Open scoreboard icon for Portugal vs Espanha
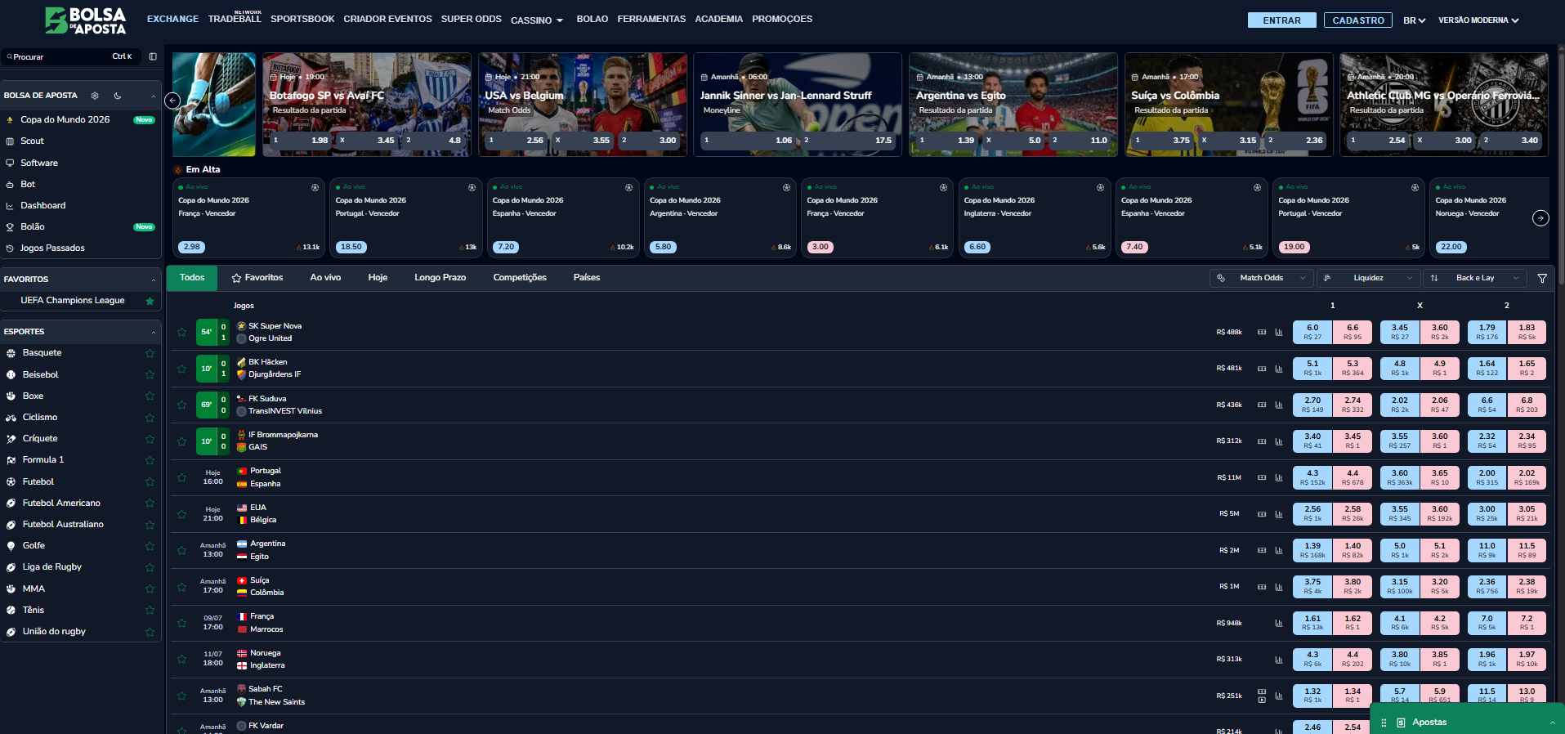 1262,477
